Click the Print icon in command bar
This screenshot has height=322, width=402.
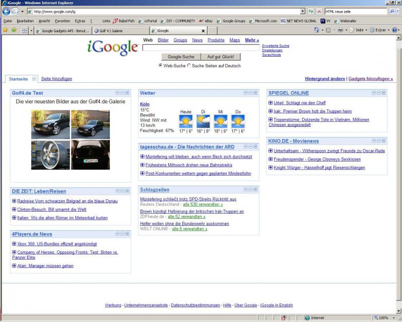pos(340,30)
